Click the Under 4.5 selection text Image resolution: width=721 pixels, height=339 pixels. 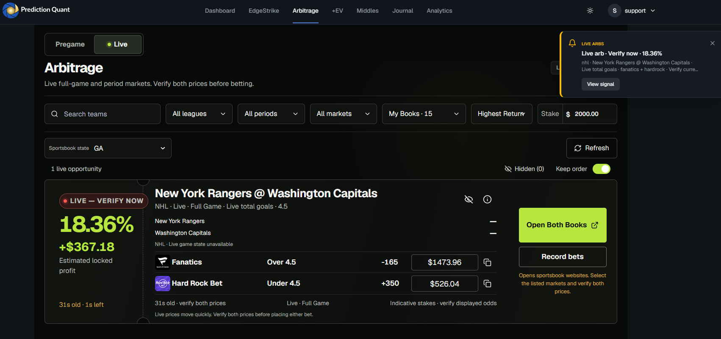[x=283, y=284]
